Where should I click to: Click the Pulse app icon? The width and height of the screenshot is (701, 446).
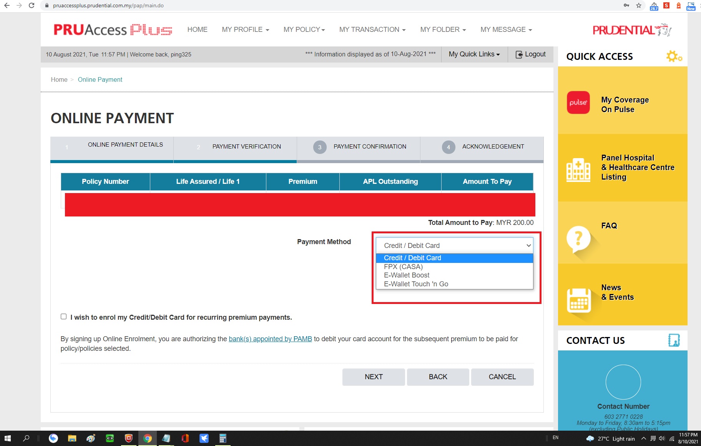point(578,102)
